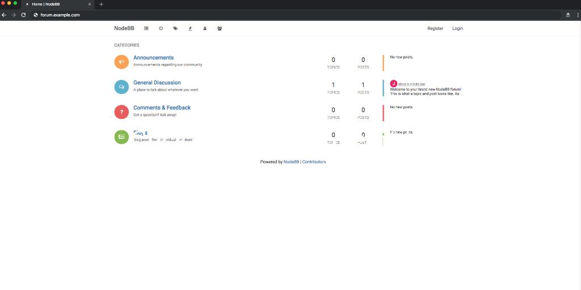
Task: Click 'No new posts.' in Announcements row
Action: click(x=401, y=57)
